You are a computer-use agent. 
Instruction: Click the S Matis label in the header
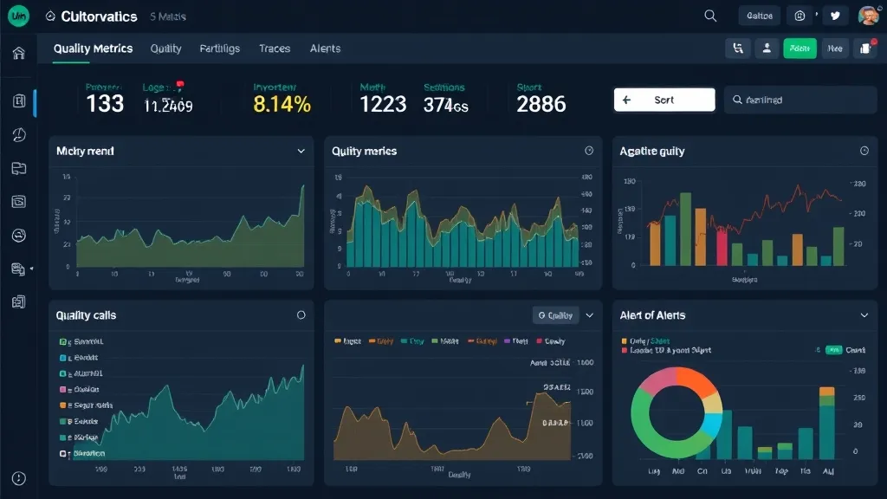(167, 16)
